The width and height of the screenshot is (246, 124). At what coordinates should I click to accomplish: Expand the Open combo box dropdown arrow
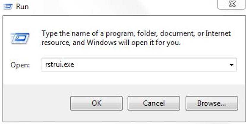coord(231,65)
